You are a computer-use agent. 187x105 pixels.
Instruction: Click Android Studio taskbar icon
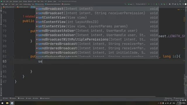tap(12, 103)
